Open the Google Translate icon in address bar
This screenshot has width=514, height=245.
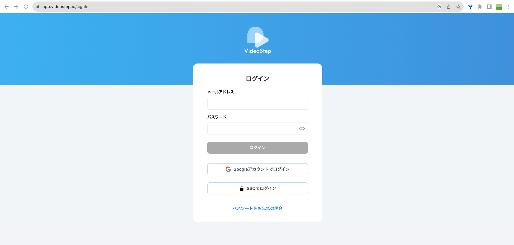pos(439,7)
